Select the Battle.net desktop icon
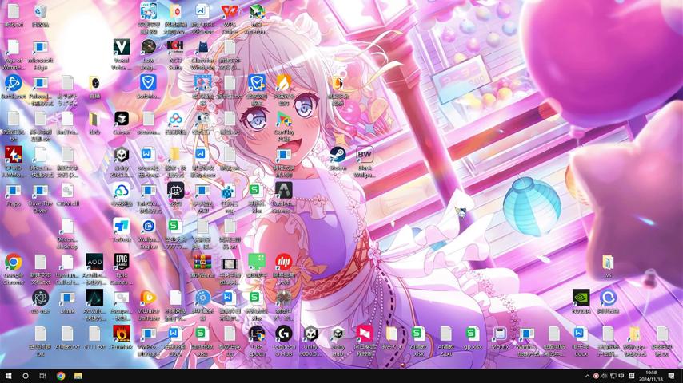 click(13, 83)
